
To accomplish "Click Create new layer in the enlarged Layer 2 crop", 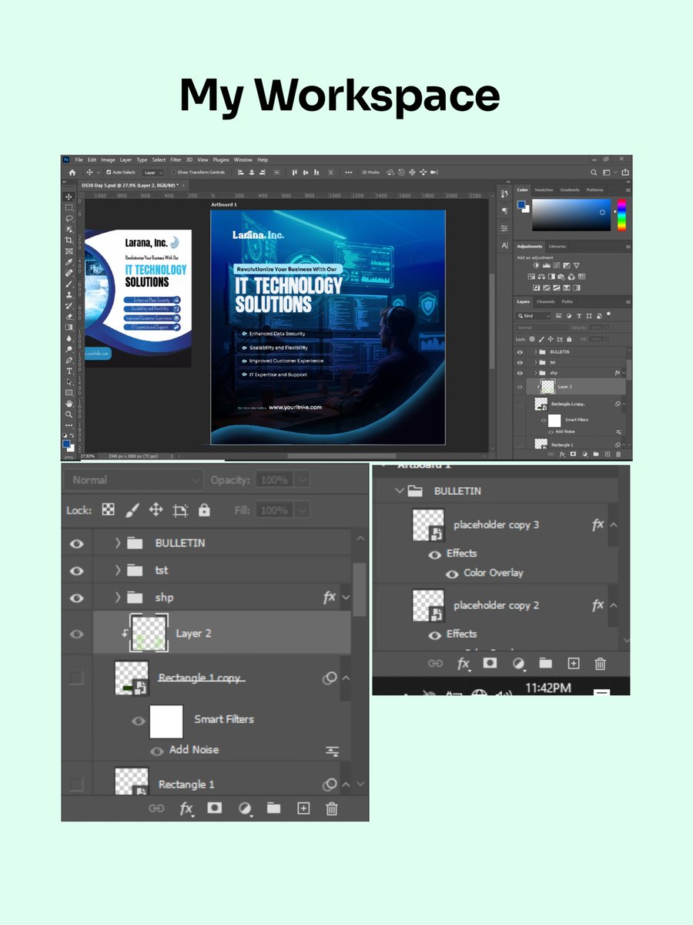I will tap(303, 808).
